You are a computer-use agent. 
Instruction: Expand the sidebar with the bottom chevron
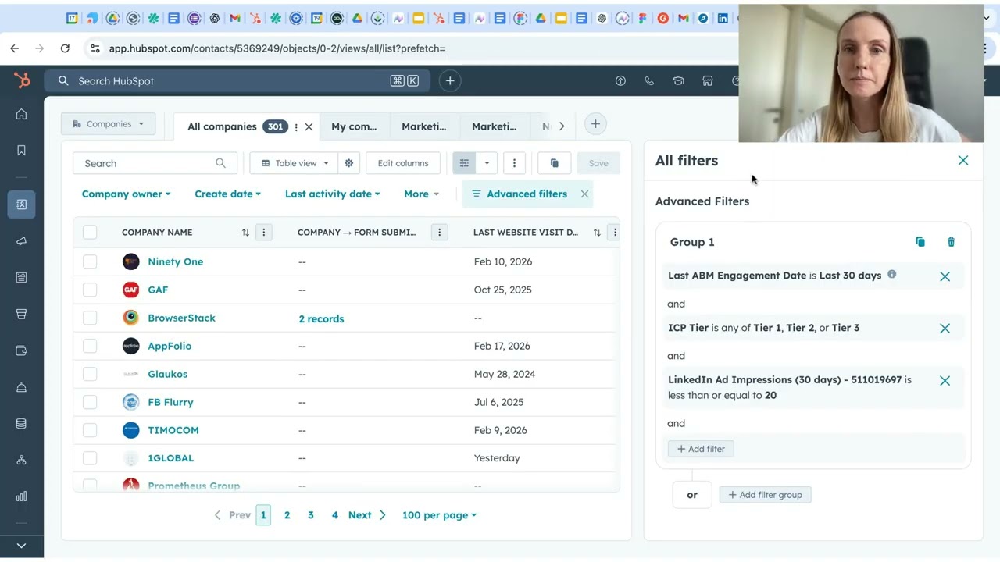(x=22, y=546)
